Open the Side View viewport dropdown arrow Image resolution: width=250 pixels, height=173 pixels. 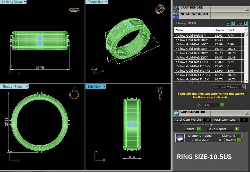105,87
